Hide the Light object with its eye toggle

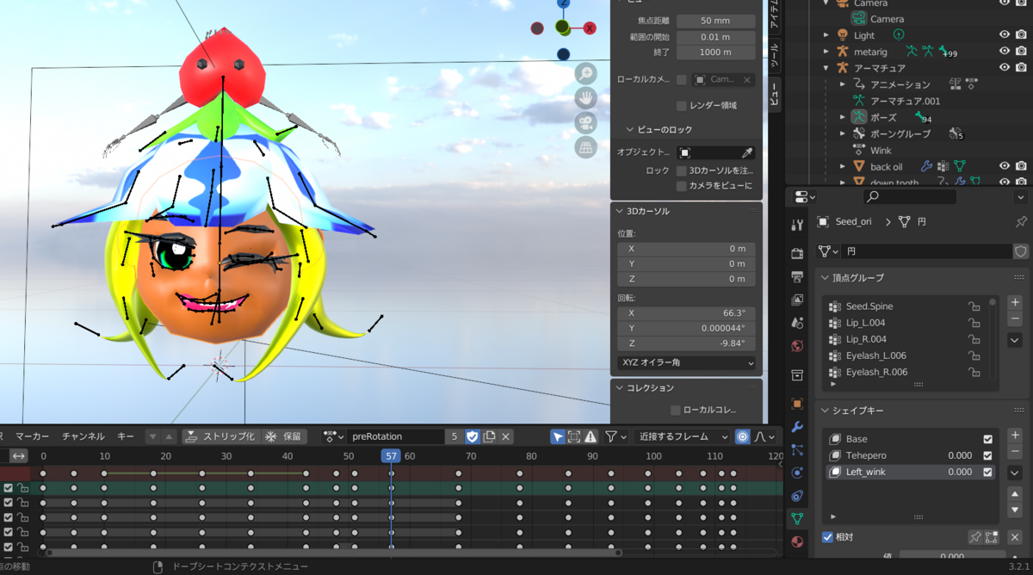[x=1004, y=34]
